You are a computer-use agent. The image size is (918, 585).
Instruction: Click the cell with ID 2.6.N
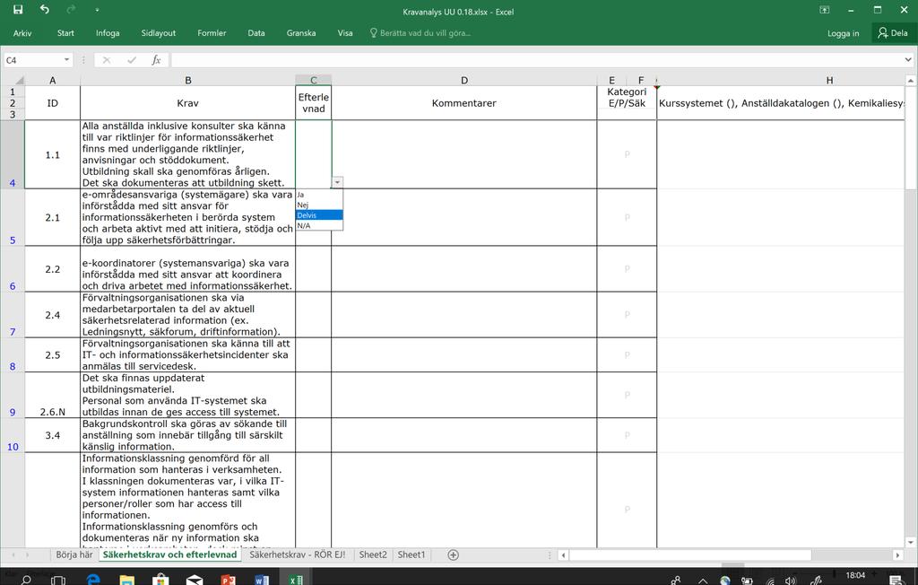point(53,395)
